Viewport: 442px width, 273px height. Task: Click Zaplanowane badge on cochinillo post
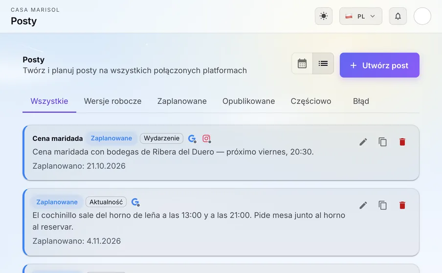57,202
